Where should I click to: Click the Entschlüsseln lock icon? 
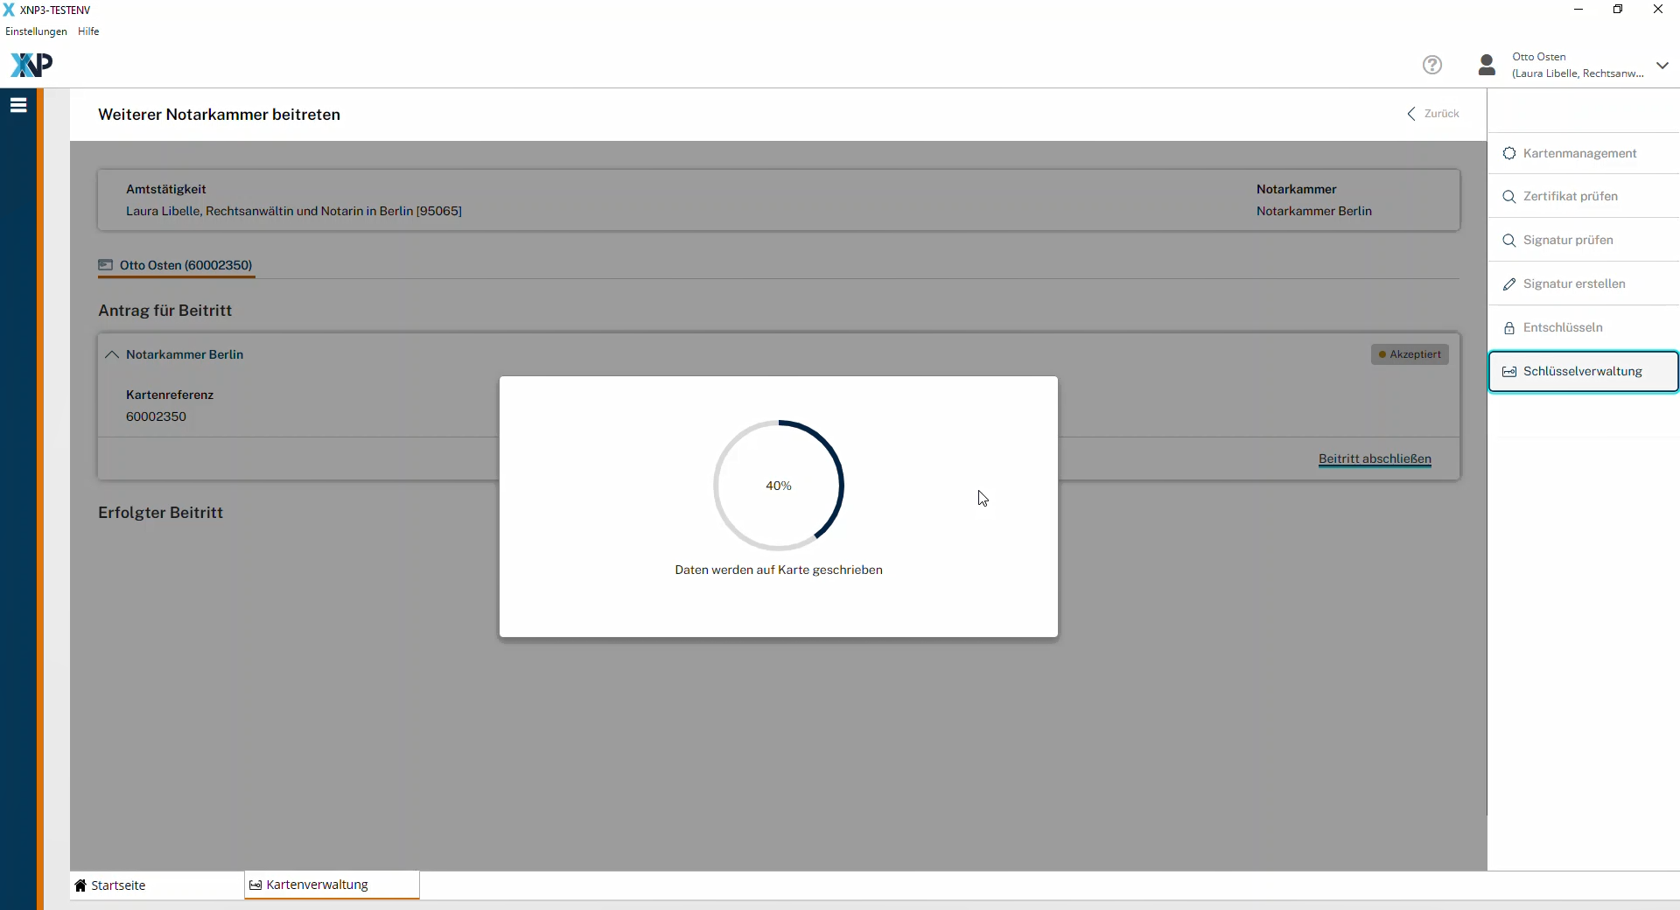coord(1509,328)
